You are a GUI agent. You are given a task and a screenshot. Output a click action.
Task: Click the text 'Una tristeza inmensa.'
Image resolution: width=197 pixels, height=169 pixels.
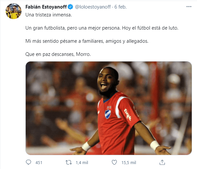49,15
